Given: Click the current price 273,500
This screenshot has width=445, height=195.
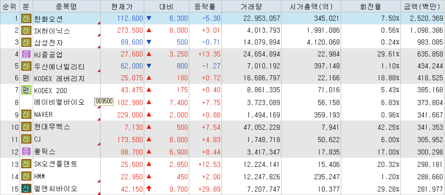Looking at the screenshot, I should click(x=130, y=30).
